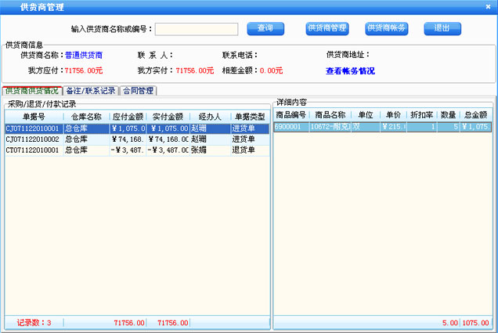This screenshot has width=498, height=333.
Task: Open 供货商管理 from the top buttons
Action: click(327, 28)
